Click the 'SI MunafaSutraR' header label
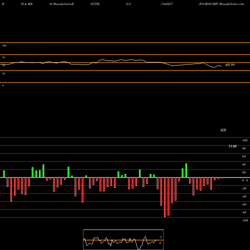The height and width of the screenshot is (250, 250). point(61,4)
